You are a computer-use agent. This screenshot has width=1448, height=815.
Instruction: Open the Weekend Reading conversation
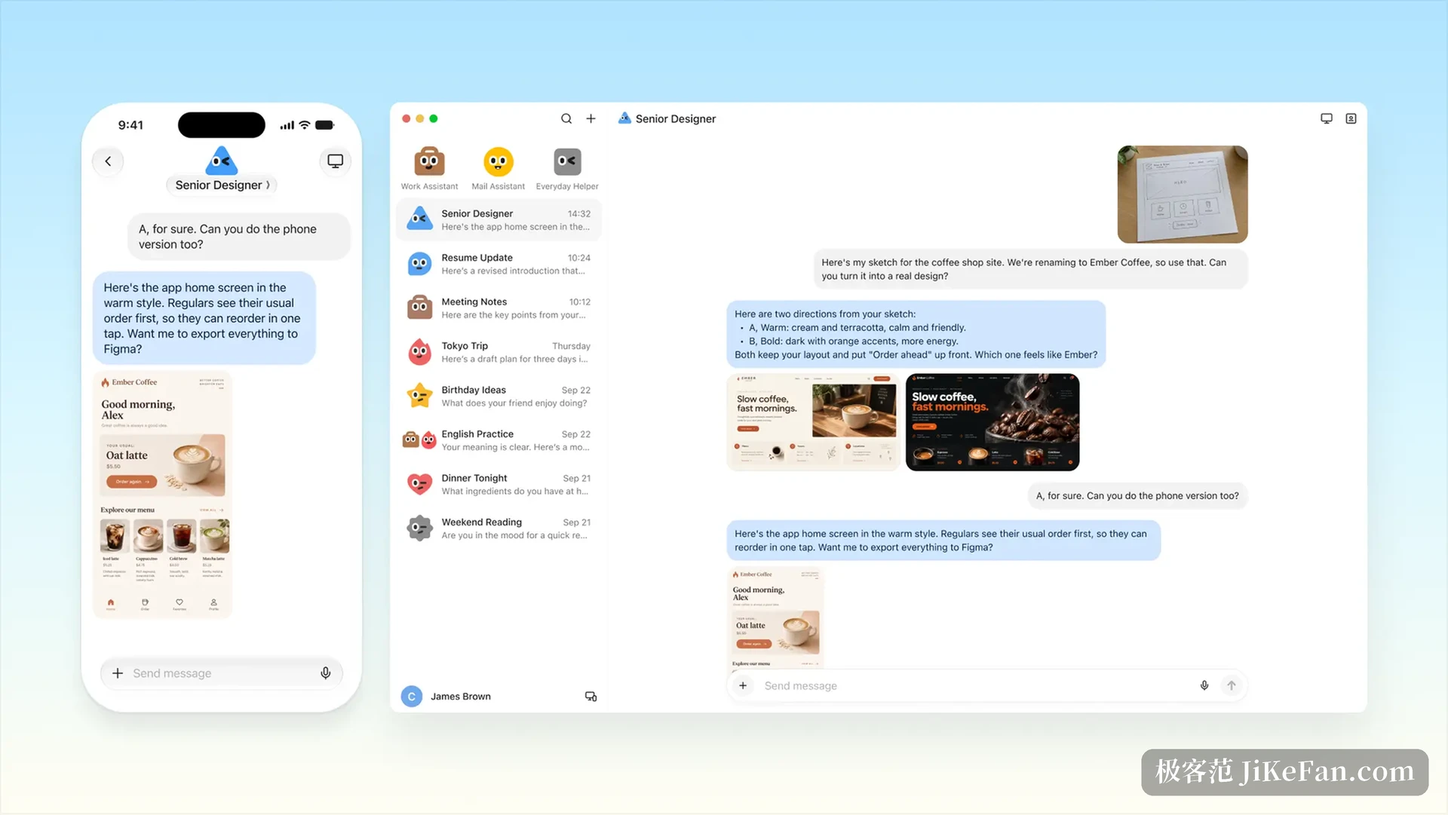pos(499,529)
